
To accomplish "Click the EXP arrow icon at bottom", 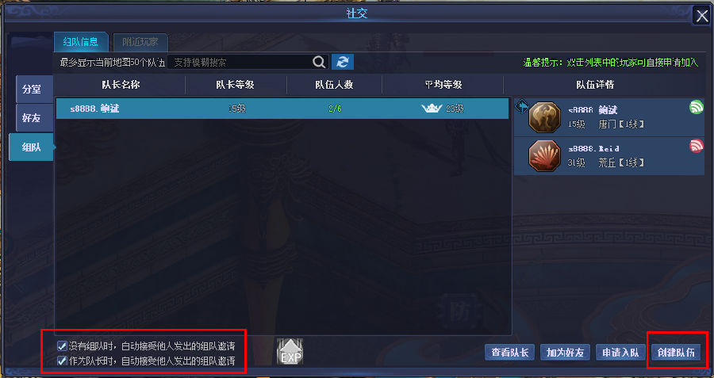I will [290, 352].
